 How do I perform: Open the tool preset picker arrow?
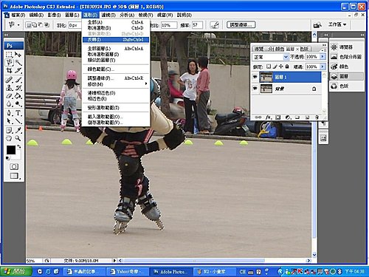coord(18,25)
